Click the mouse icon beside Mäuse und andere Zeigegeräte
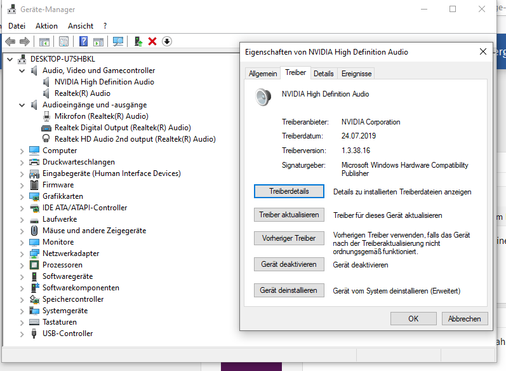This screenshot has height=371, width=506. pyautogui.click(x=34, y=231)
